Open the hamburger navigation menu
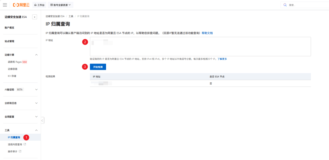 pyautogui.click(x=5, y=5)
